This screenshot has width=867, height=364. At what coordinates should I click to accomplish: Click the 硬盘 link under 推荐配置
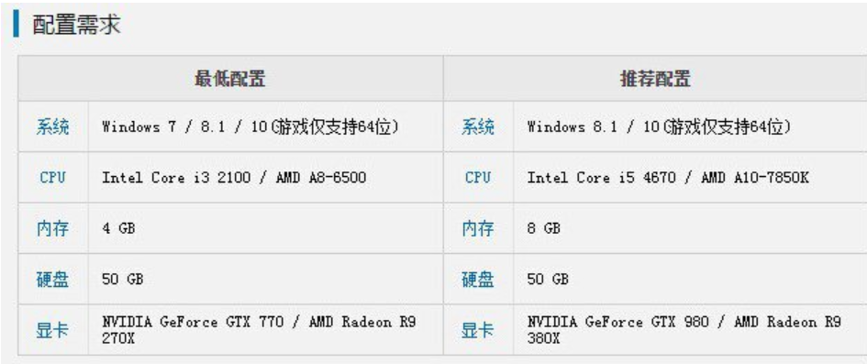point(478,280)
